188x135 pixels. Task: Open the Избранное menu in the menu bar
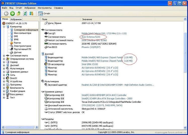(30, 8)
